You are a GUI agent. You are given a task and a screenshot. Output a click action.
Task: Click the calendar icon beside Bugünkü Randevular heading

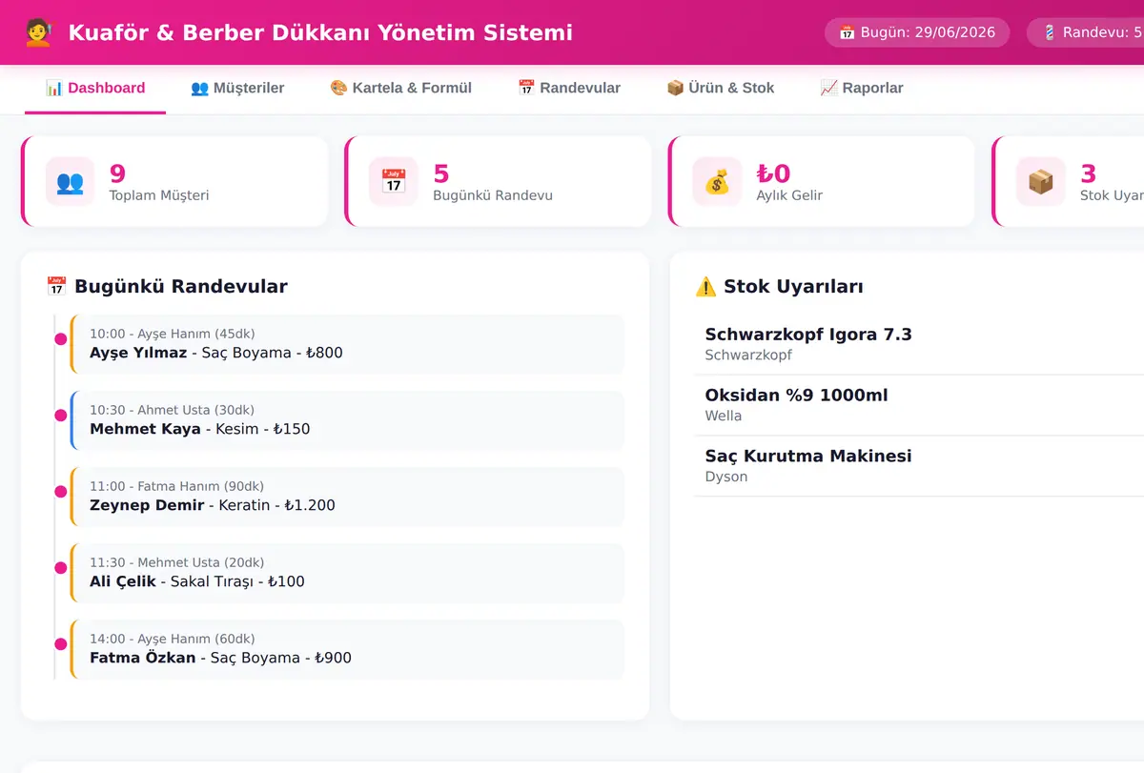(56, 286)
